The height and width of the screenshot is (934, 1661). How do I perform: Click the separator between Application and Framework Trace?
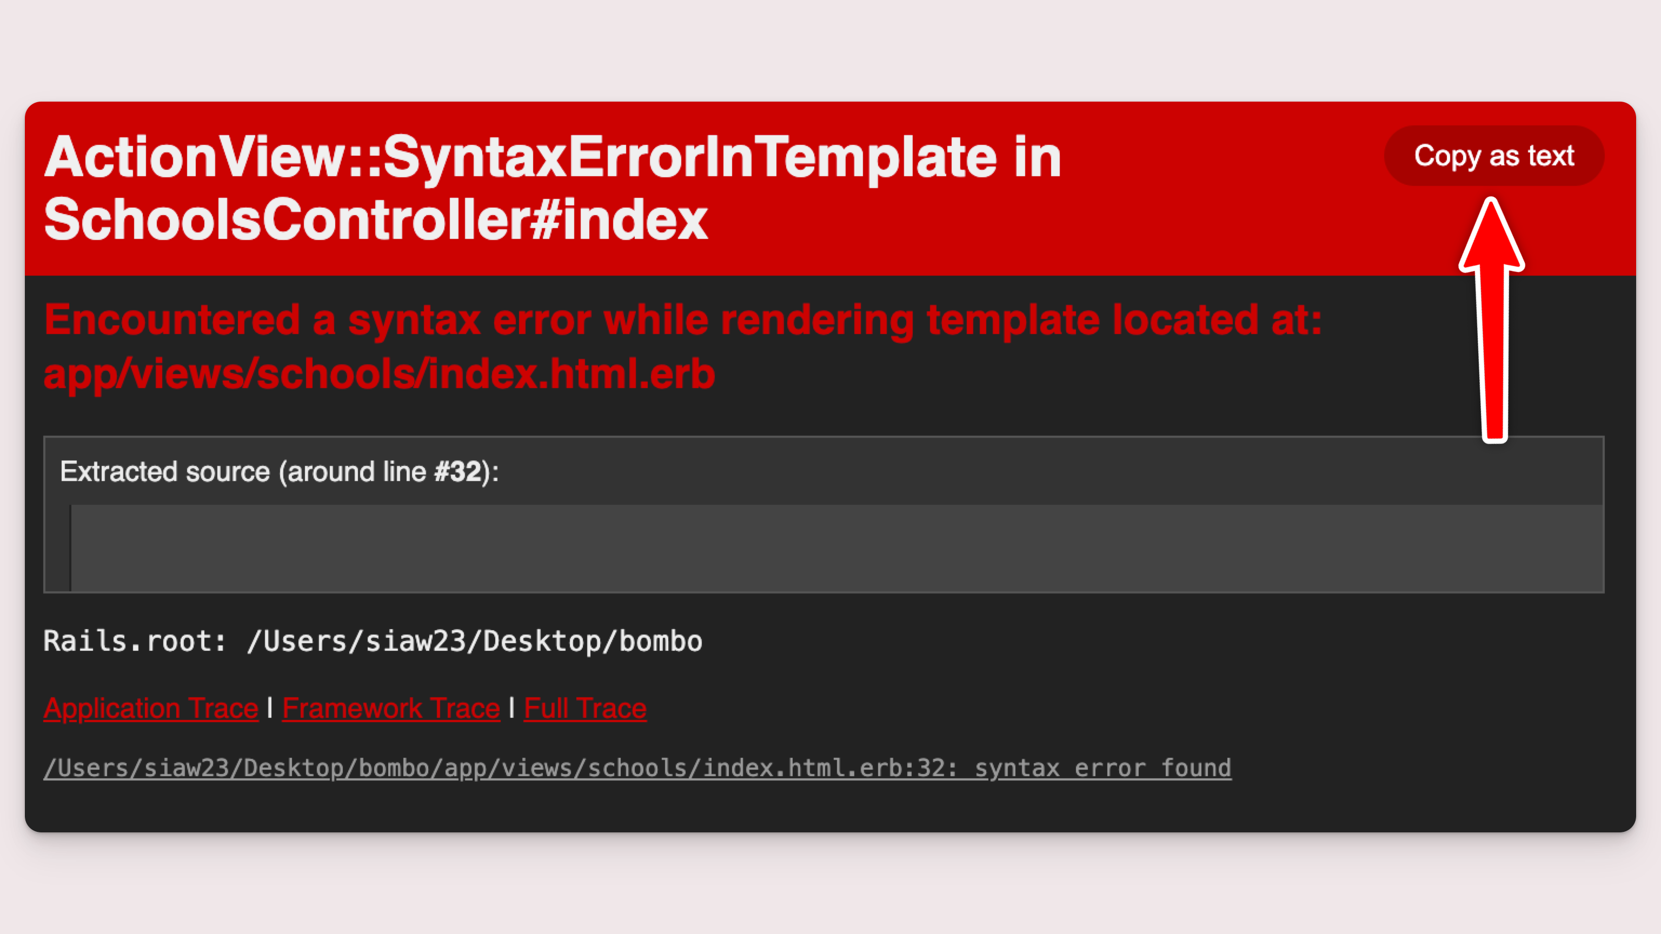[x=270, y=708]
